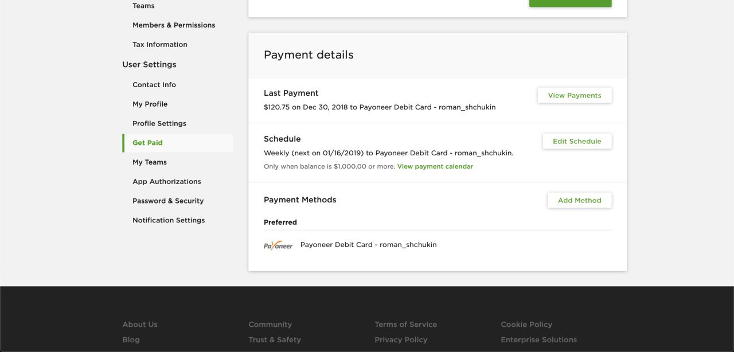Click the Payment details heading
734x352 pixels.
pos(309,55)
